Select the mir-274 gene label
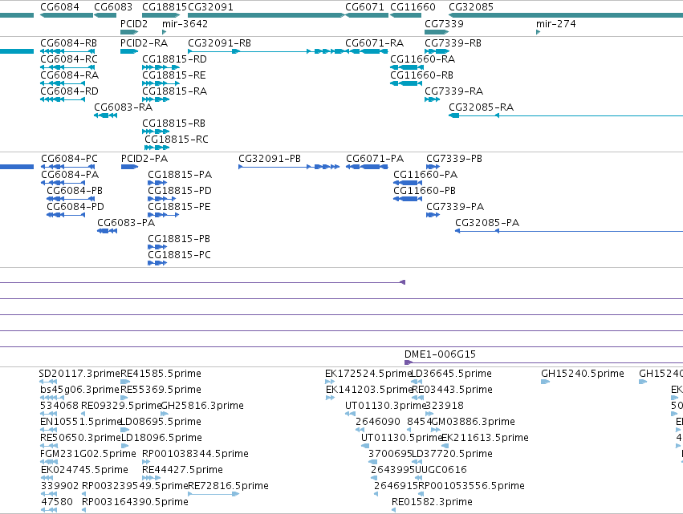The width and height of the screenshot is (683, 514). point(556,24)
